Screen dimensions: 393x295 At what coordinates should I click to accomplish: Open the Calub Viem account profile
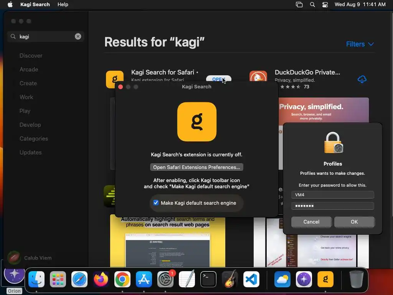click(x=30, y=258)
